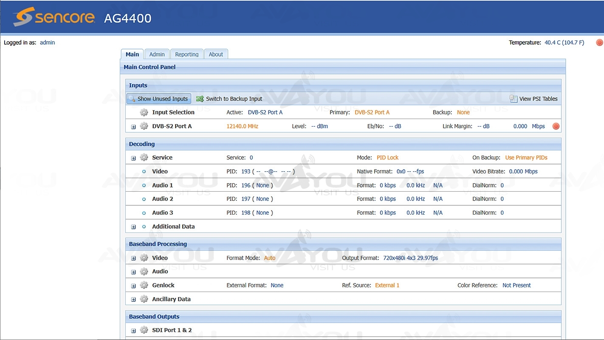Open Baseband Video settings gear
Viewport: 604px width, 340px height.
click(x=144, y=258)
